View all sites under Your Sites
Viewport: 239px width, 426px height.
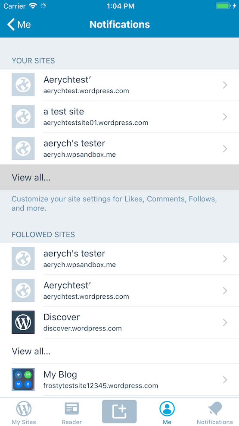(x=120, y=177)
